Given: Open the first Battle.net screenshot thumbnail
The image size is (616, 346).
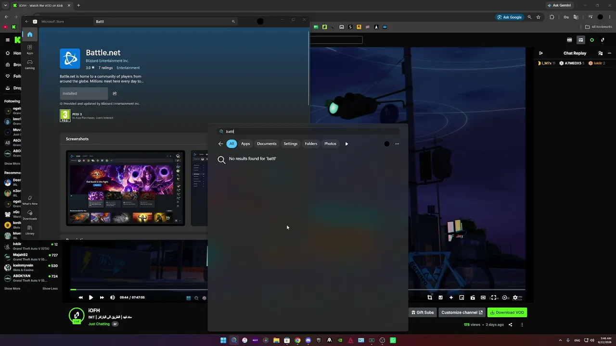Looking at the screenshot, I should point(125,188).
